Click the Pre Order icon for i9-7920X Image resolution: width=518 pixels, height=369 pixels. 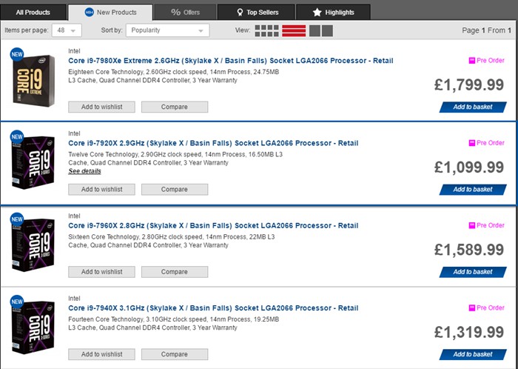tap(472, 143)
